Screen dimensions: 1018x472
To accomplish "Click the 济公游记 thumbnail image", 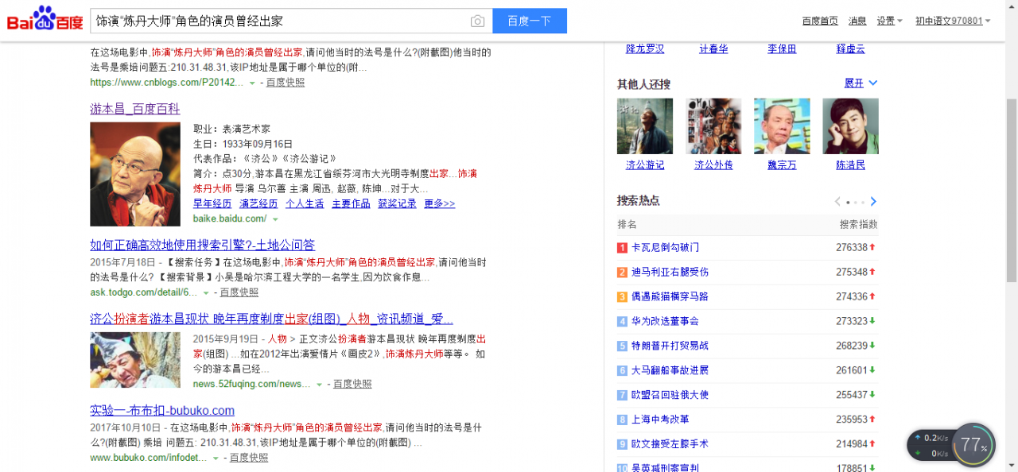I will [645, 126].
